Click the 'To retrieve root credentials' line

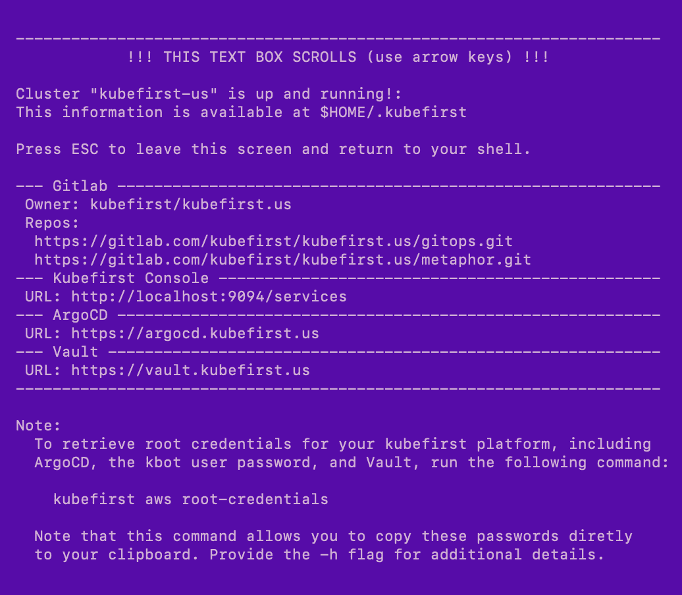(x=343, y=444)
